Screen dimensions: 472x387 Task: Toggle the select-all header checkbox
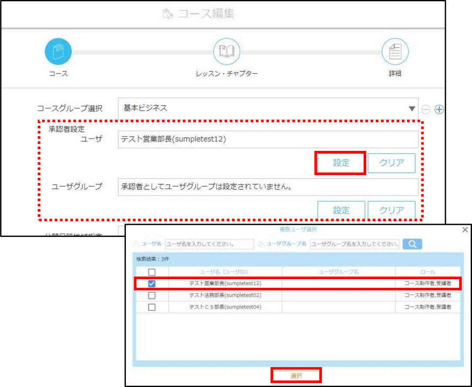(152, 272)
